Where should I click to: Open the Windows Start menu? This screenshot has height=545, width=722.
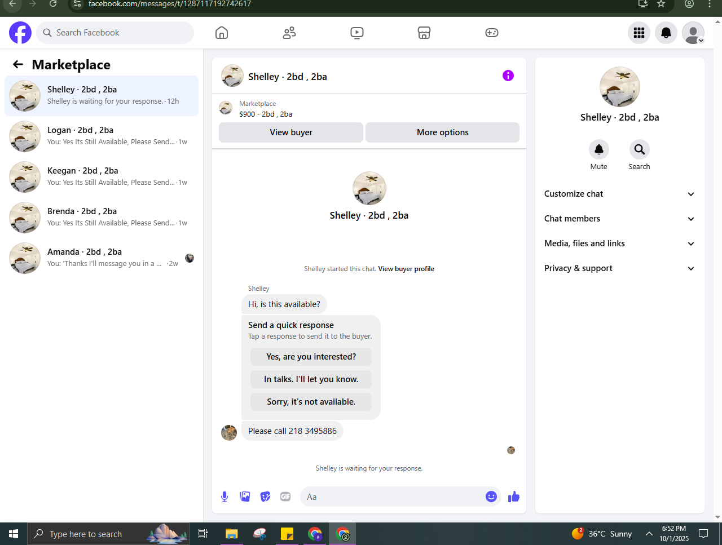(x=14, y=534)
